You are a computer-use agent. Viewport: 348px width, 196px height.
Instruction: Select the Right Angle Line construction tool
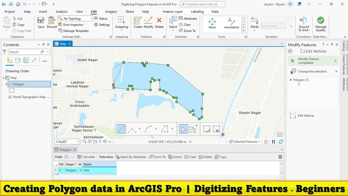coord(132,129)
